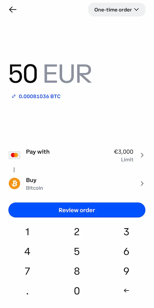The width and height of the screenshot is (154, 308).
Task: Tap the €3,000 Limit text
Action: [124, 155]
